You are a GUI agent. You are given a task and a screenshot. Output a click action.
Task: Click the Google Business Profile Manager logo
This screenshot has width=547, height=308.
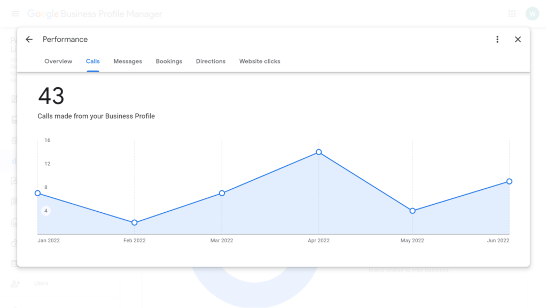(95, 14)
